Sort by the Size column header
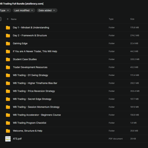The image size is (148, 148). click(132, 19)
